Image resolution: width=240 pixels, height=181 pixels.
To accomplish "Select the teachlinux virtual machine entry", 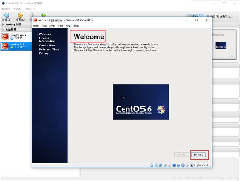I will [16, 37].
